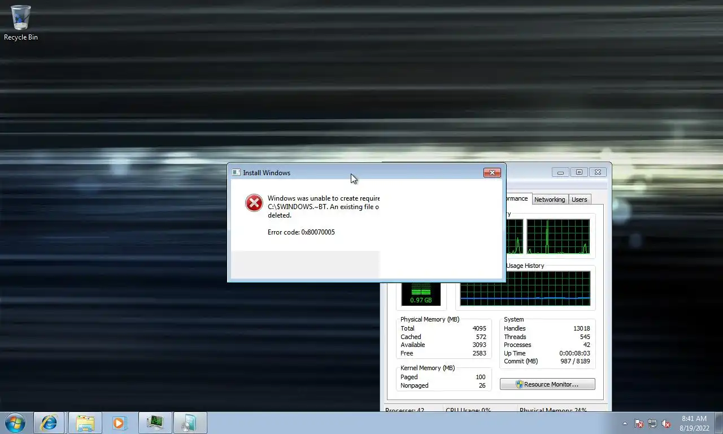Click the 'Threads' value 545
The width and height of the screenshot is (723, 434).
coord(585,337)
